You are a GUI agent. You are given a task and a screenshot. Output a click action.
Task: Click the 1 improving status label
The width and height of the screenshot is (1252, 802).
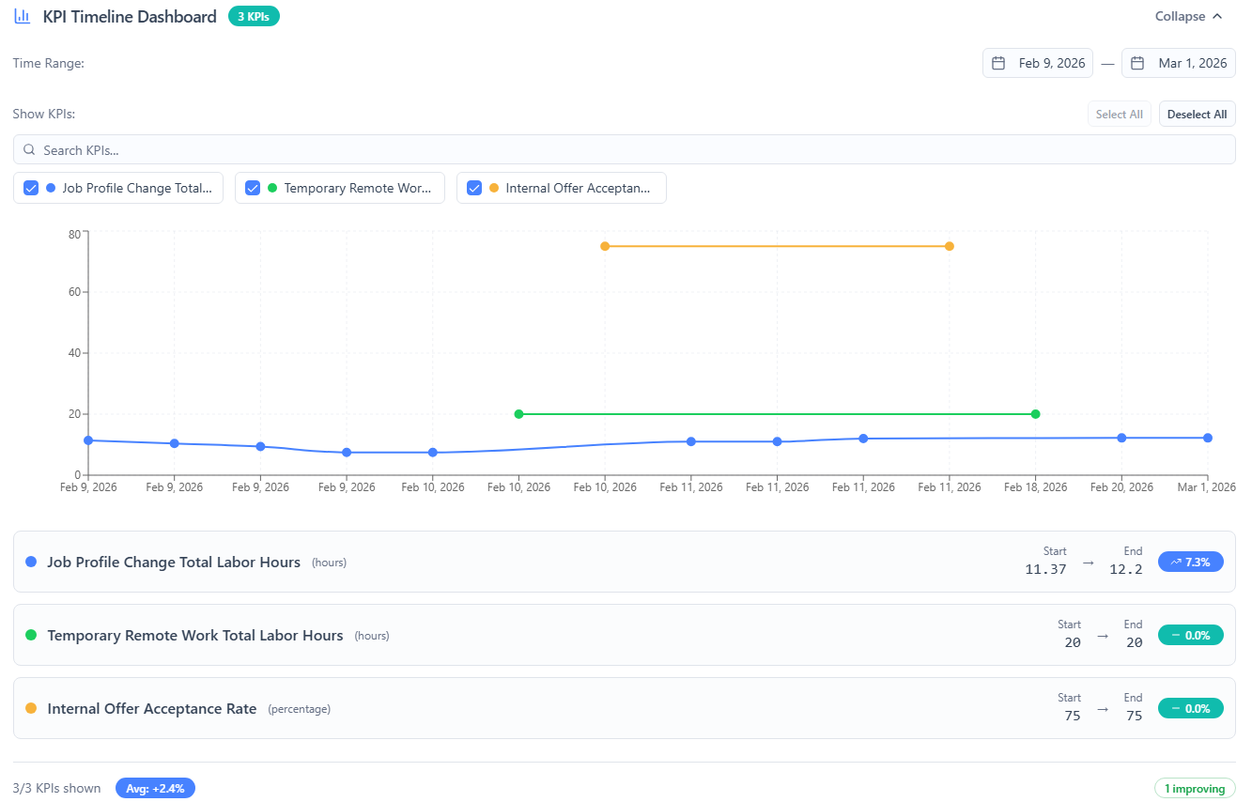[1197, 788]
